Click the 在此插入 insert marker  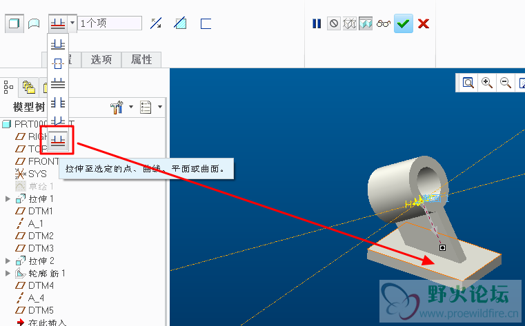(x=41, y=323)
